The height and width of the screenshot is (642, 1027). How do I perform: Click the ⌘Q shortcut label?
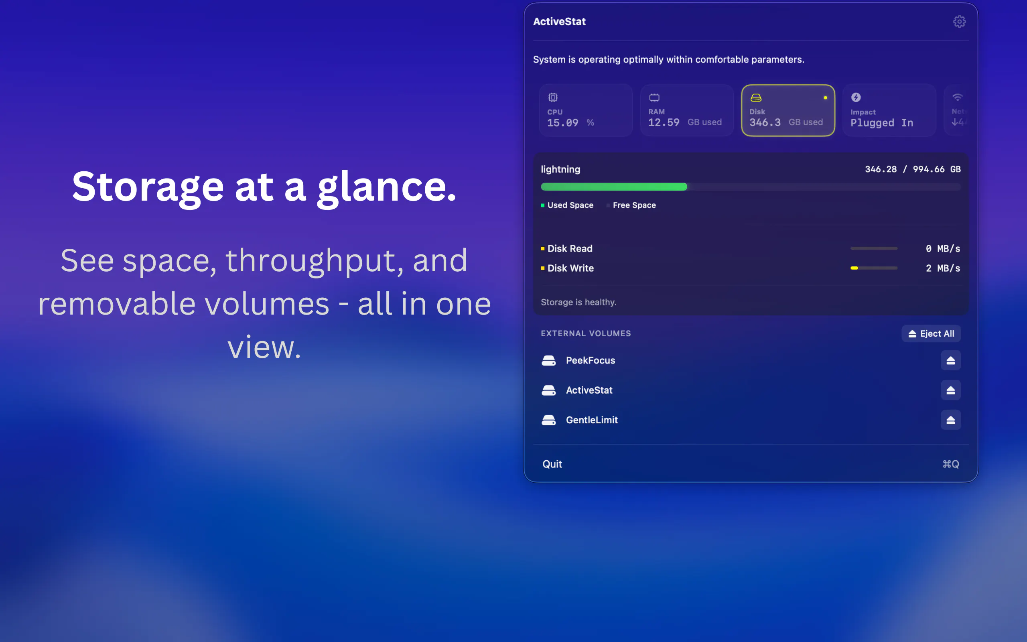[x=951, y=464]
